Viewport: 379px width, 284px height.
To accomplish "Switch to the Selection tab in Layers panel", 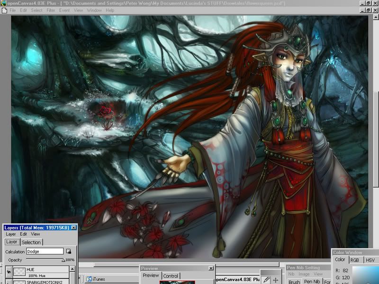I will pyautogui.click(x=31, y=242).
